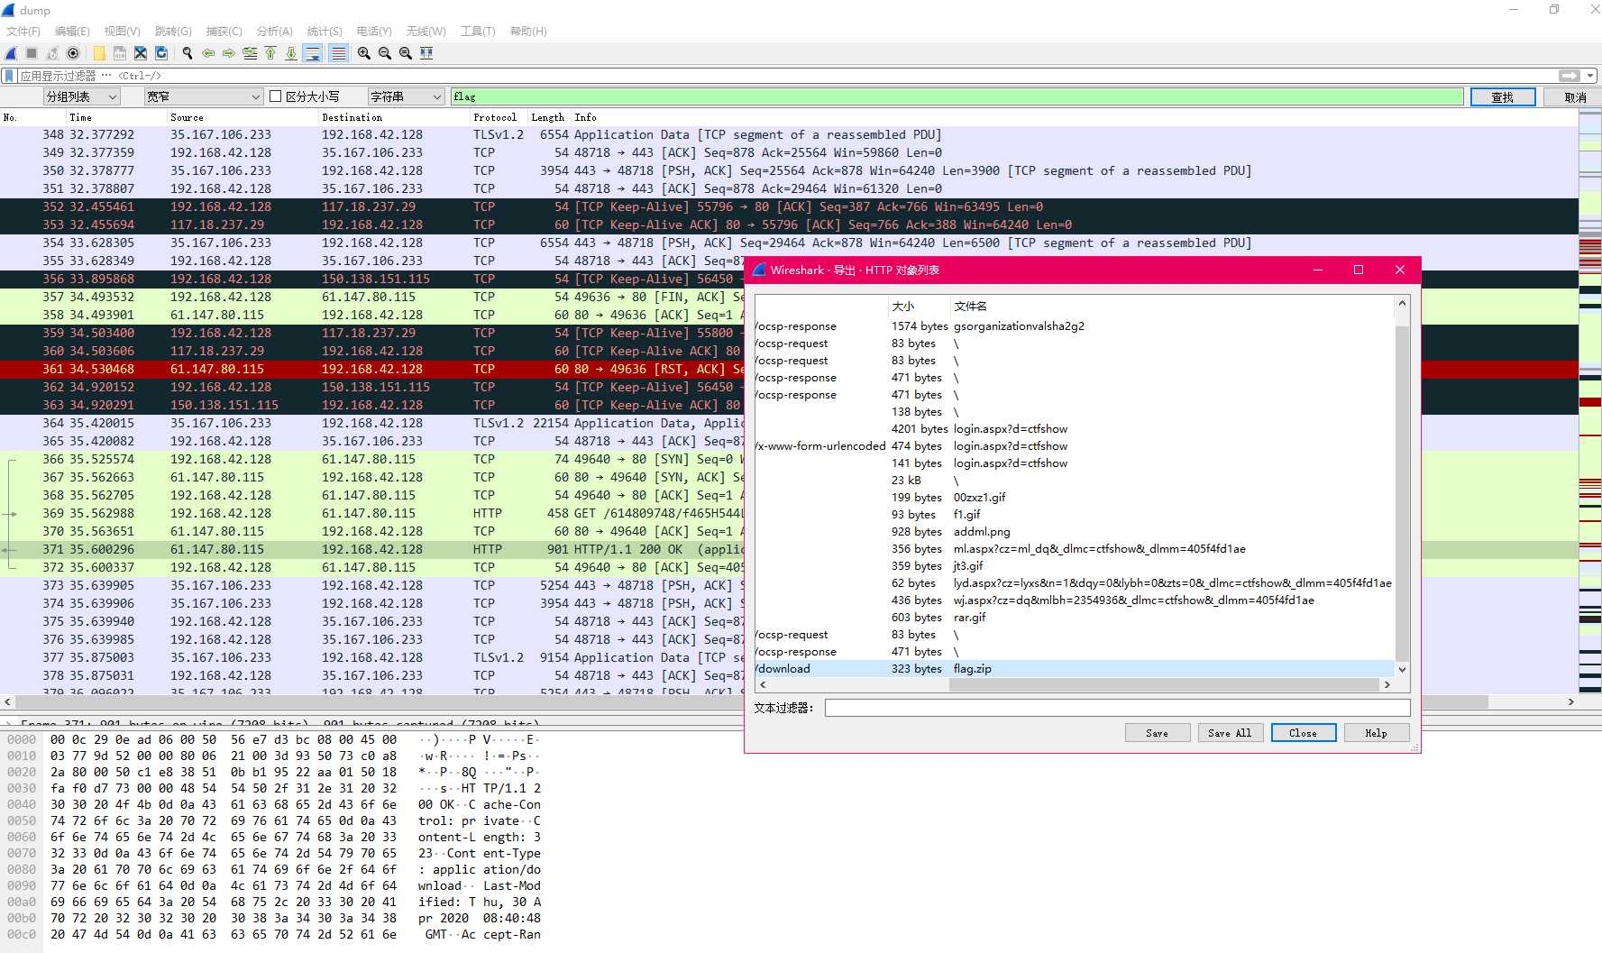This screenshot has width=1602, height=953.
Task: Click Close in the HTTP export dialog
Action: click(1304, 733)
